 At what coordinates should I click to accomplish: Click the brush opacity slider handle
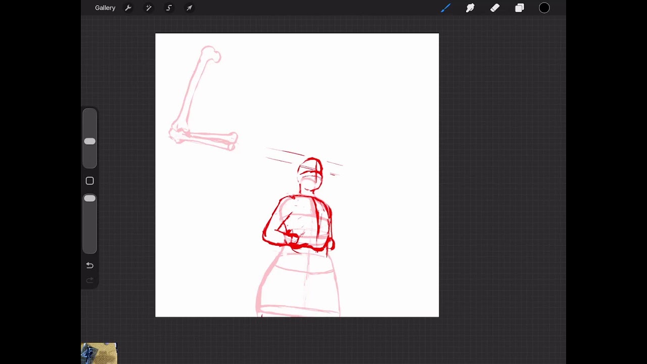point(89,199)
